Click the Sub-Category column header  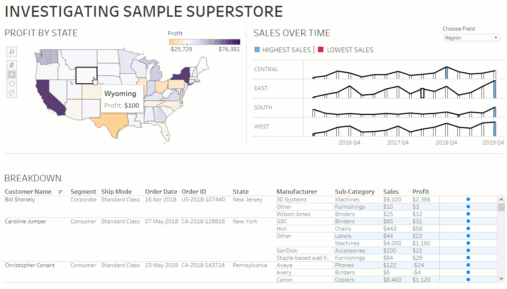[x=354, y=192]
